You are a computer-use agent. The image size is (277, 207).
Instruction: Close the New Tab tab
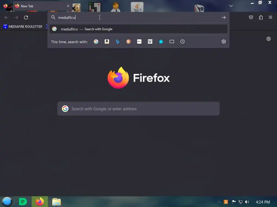68,6
